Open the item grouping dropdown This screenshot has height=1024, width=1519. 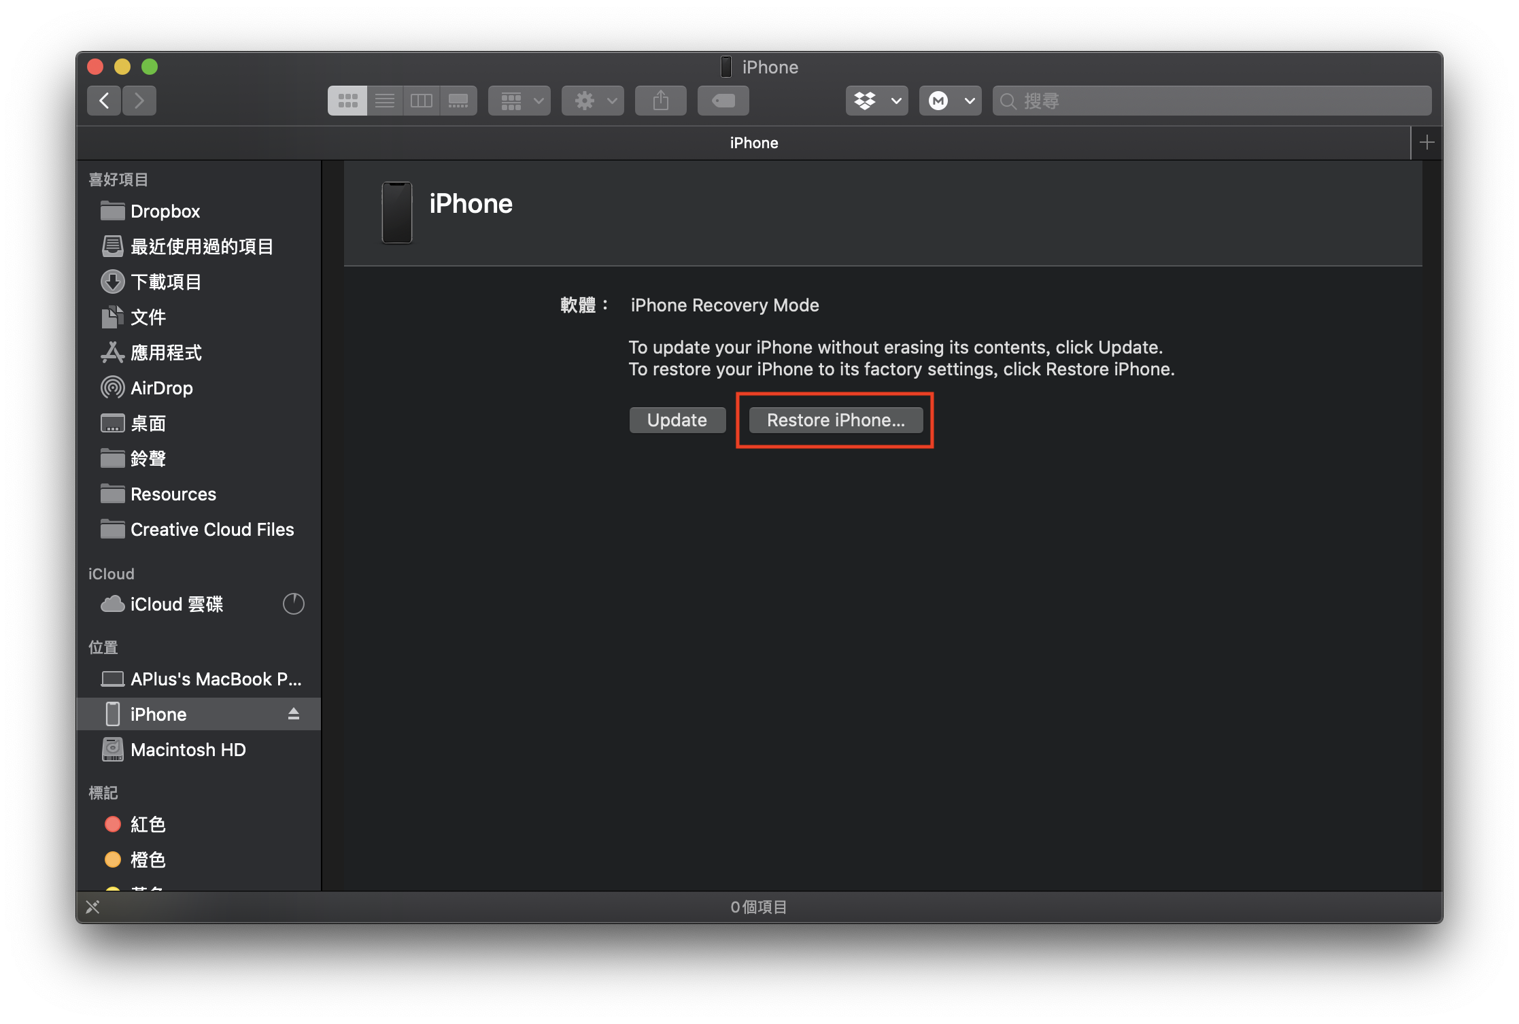[519, 101]
